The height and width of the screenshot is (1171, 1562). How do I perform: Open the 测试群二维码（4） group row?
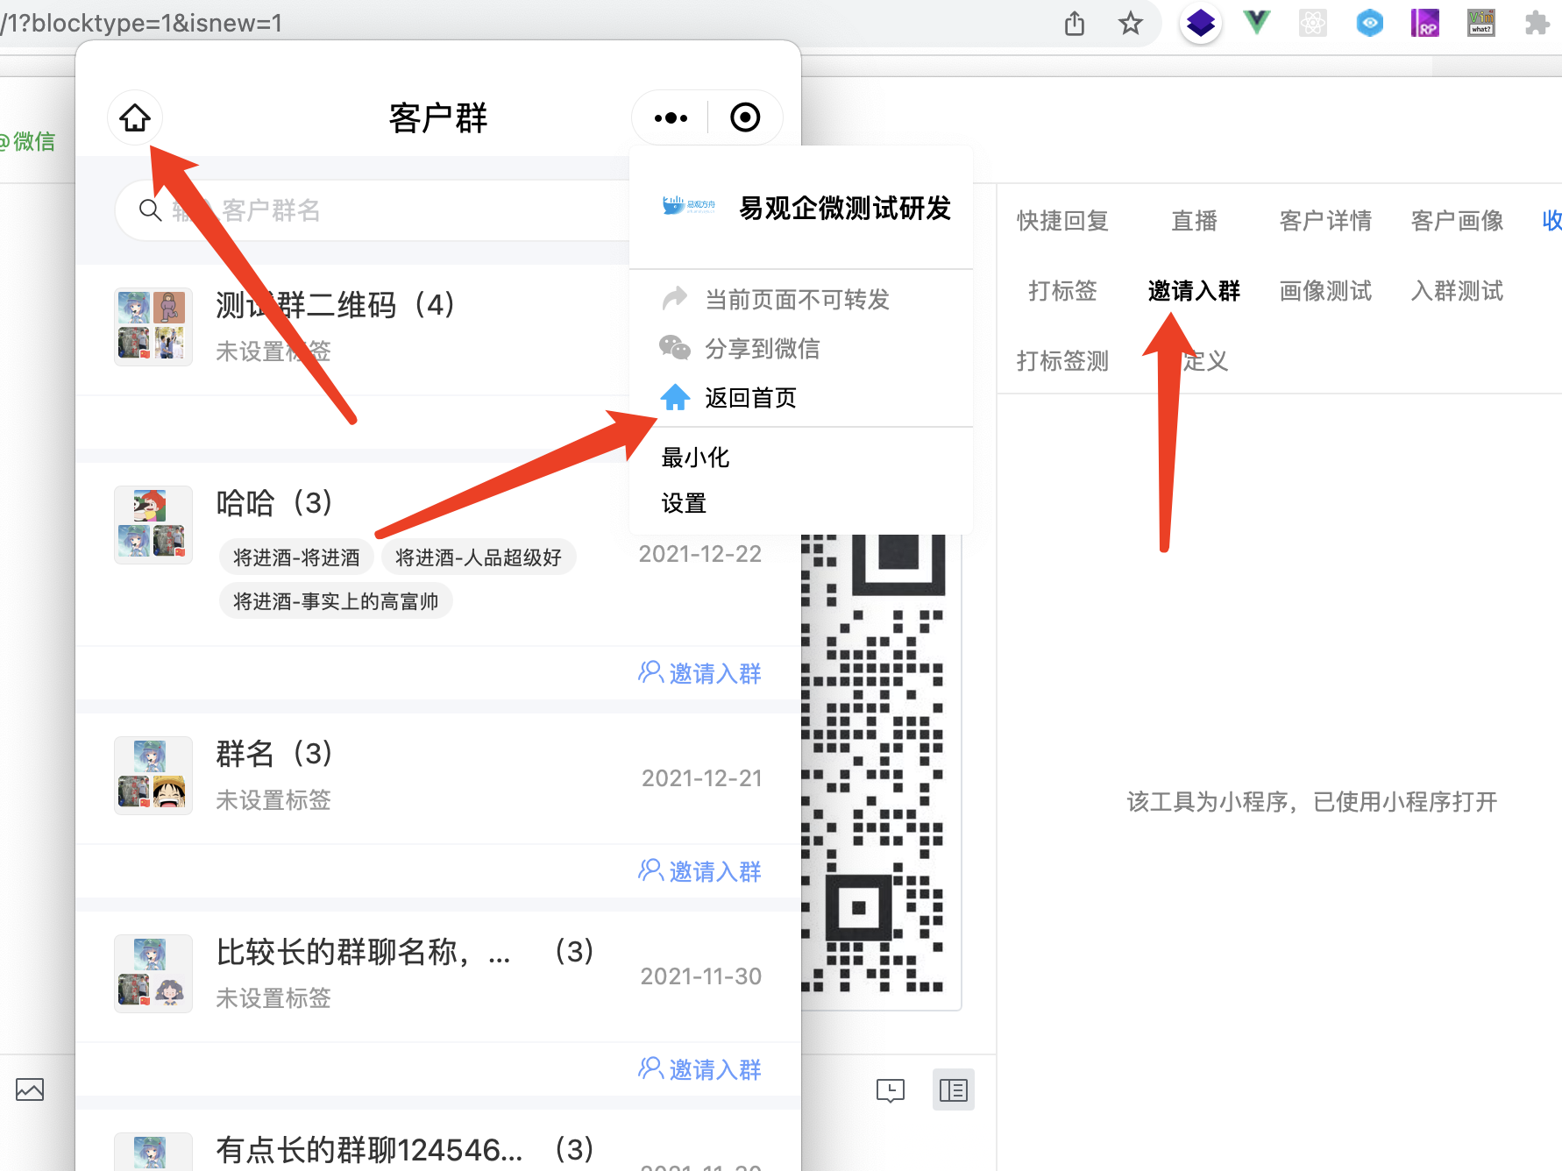[x=352, y=330]
